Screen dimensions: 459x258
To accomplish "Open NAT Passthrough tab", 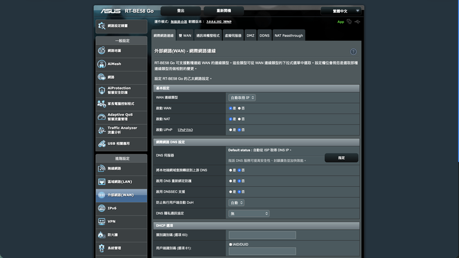I will [288, 35].
